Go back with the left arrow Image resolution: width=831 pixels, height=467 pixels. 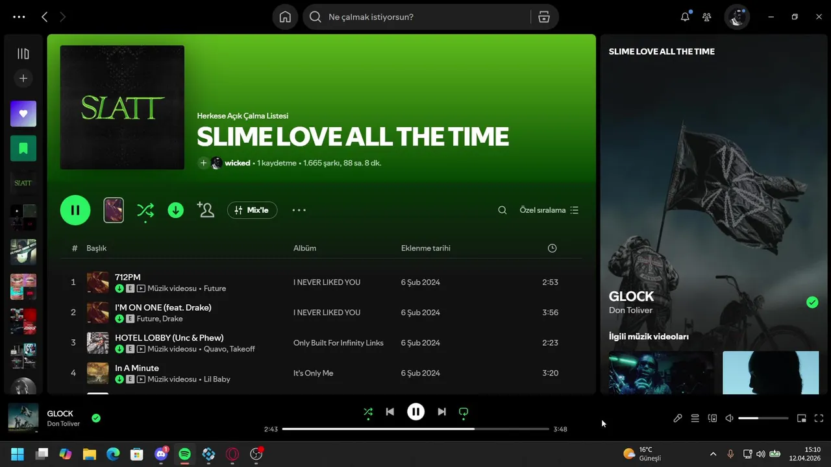coord(44,17)
